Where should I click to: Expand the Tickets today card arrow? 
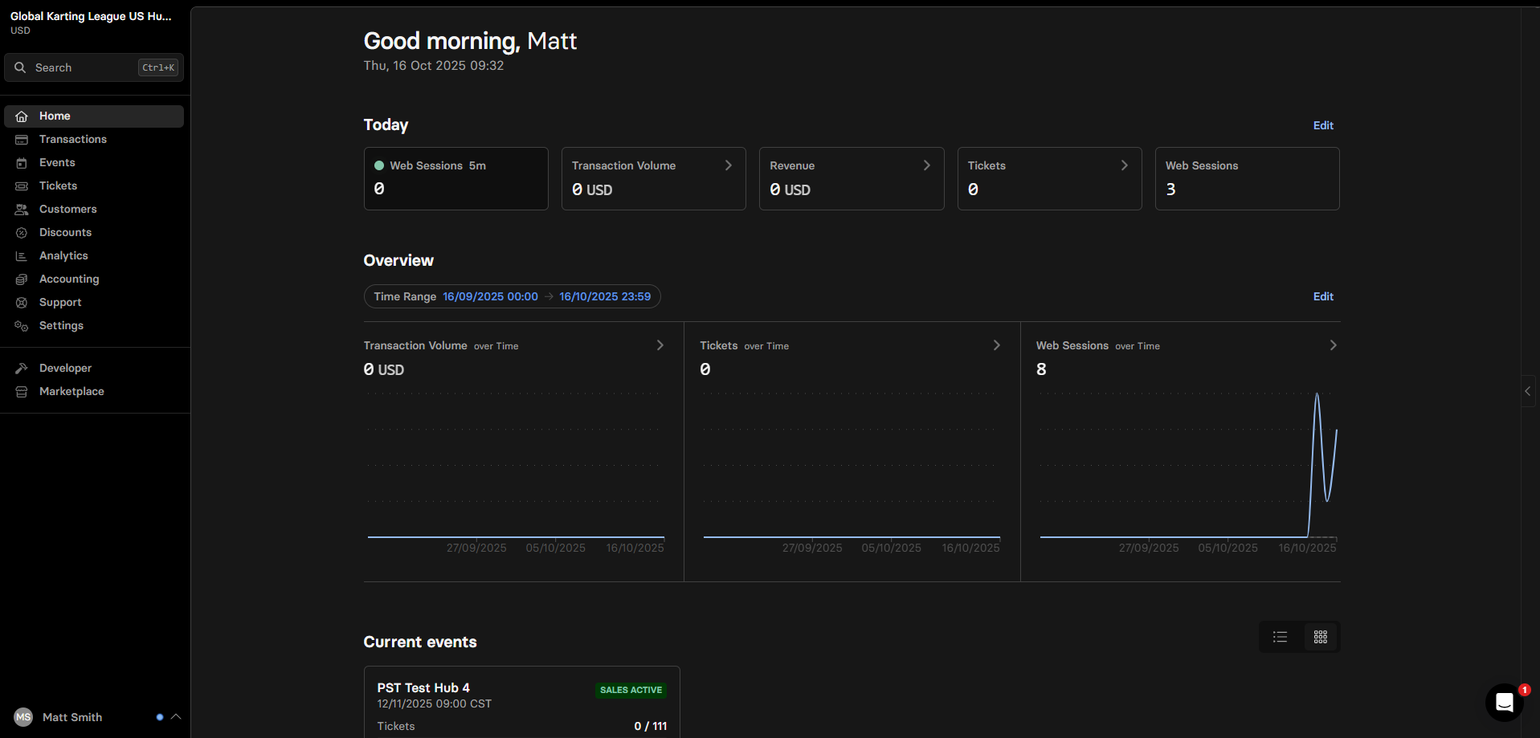(1125, 165)
